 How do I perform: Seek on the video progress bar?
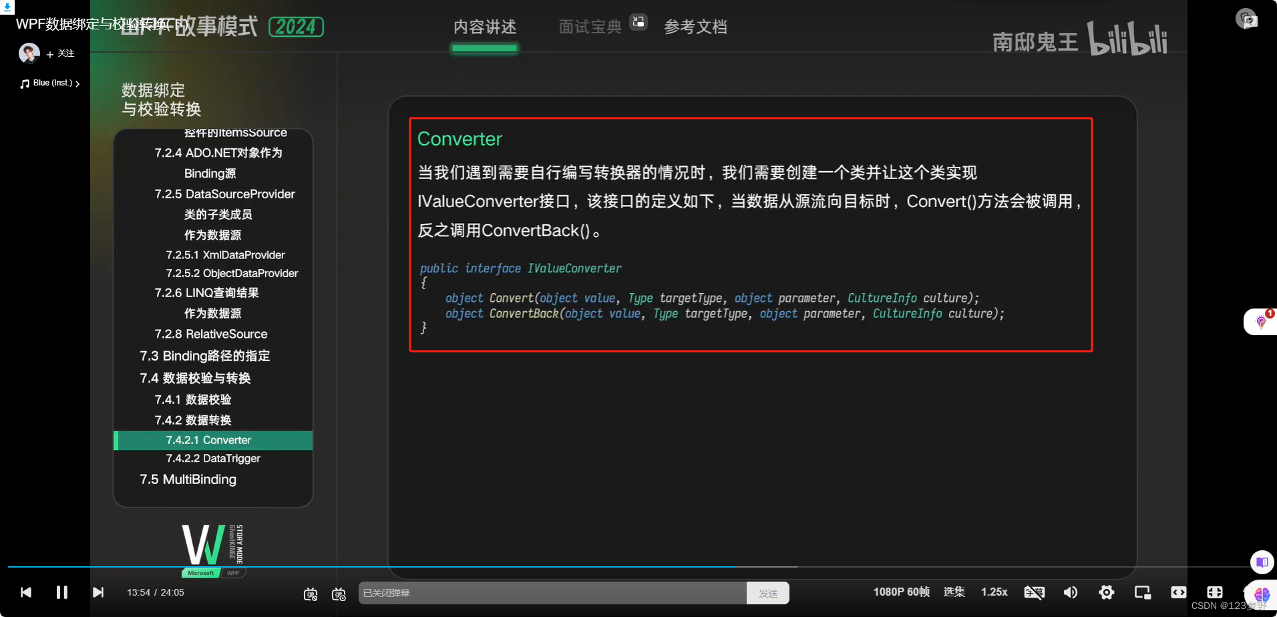pyautogui.click(x=628, y=567)
